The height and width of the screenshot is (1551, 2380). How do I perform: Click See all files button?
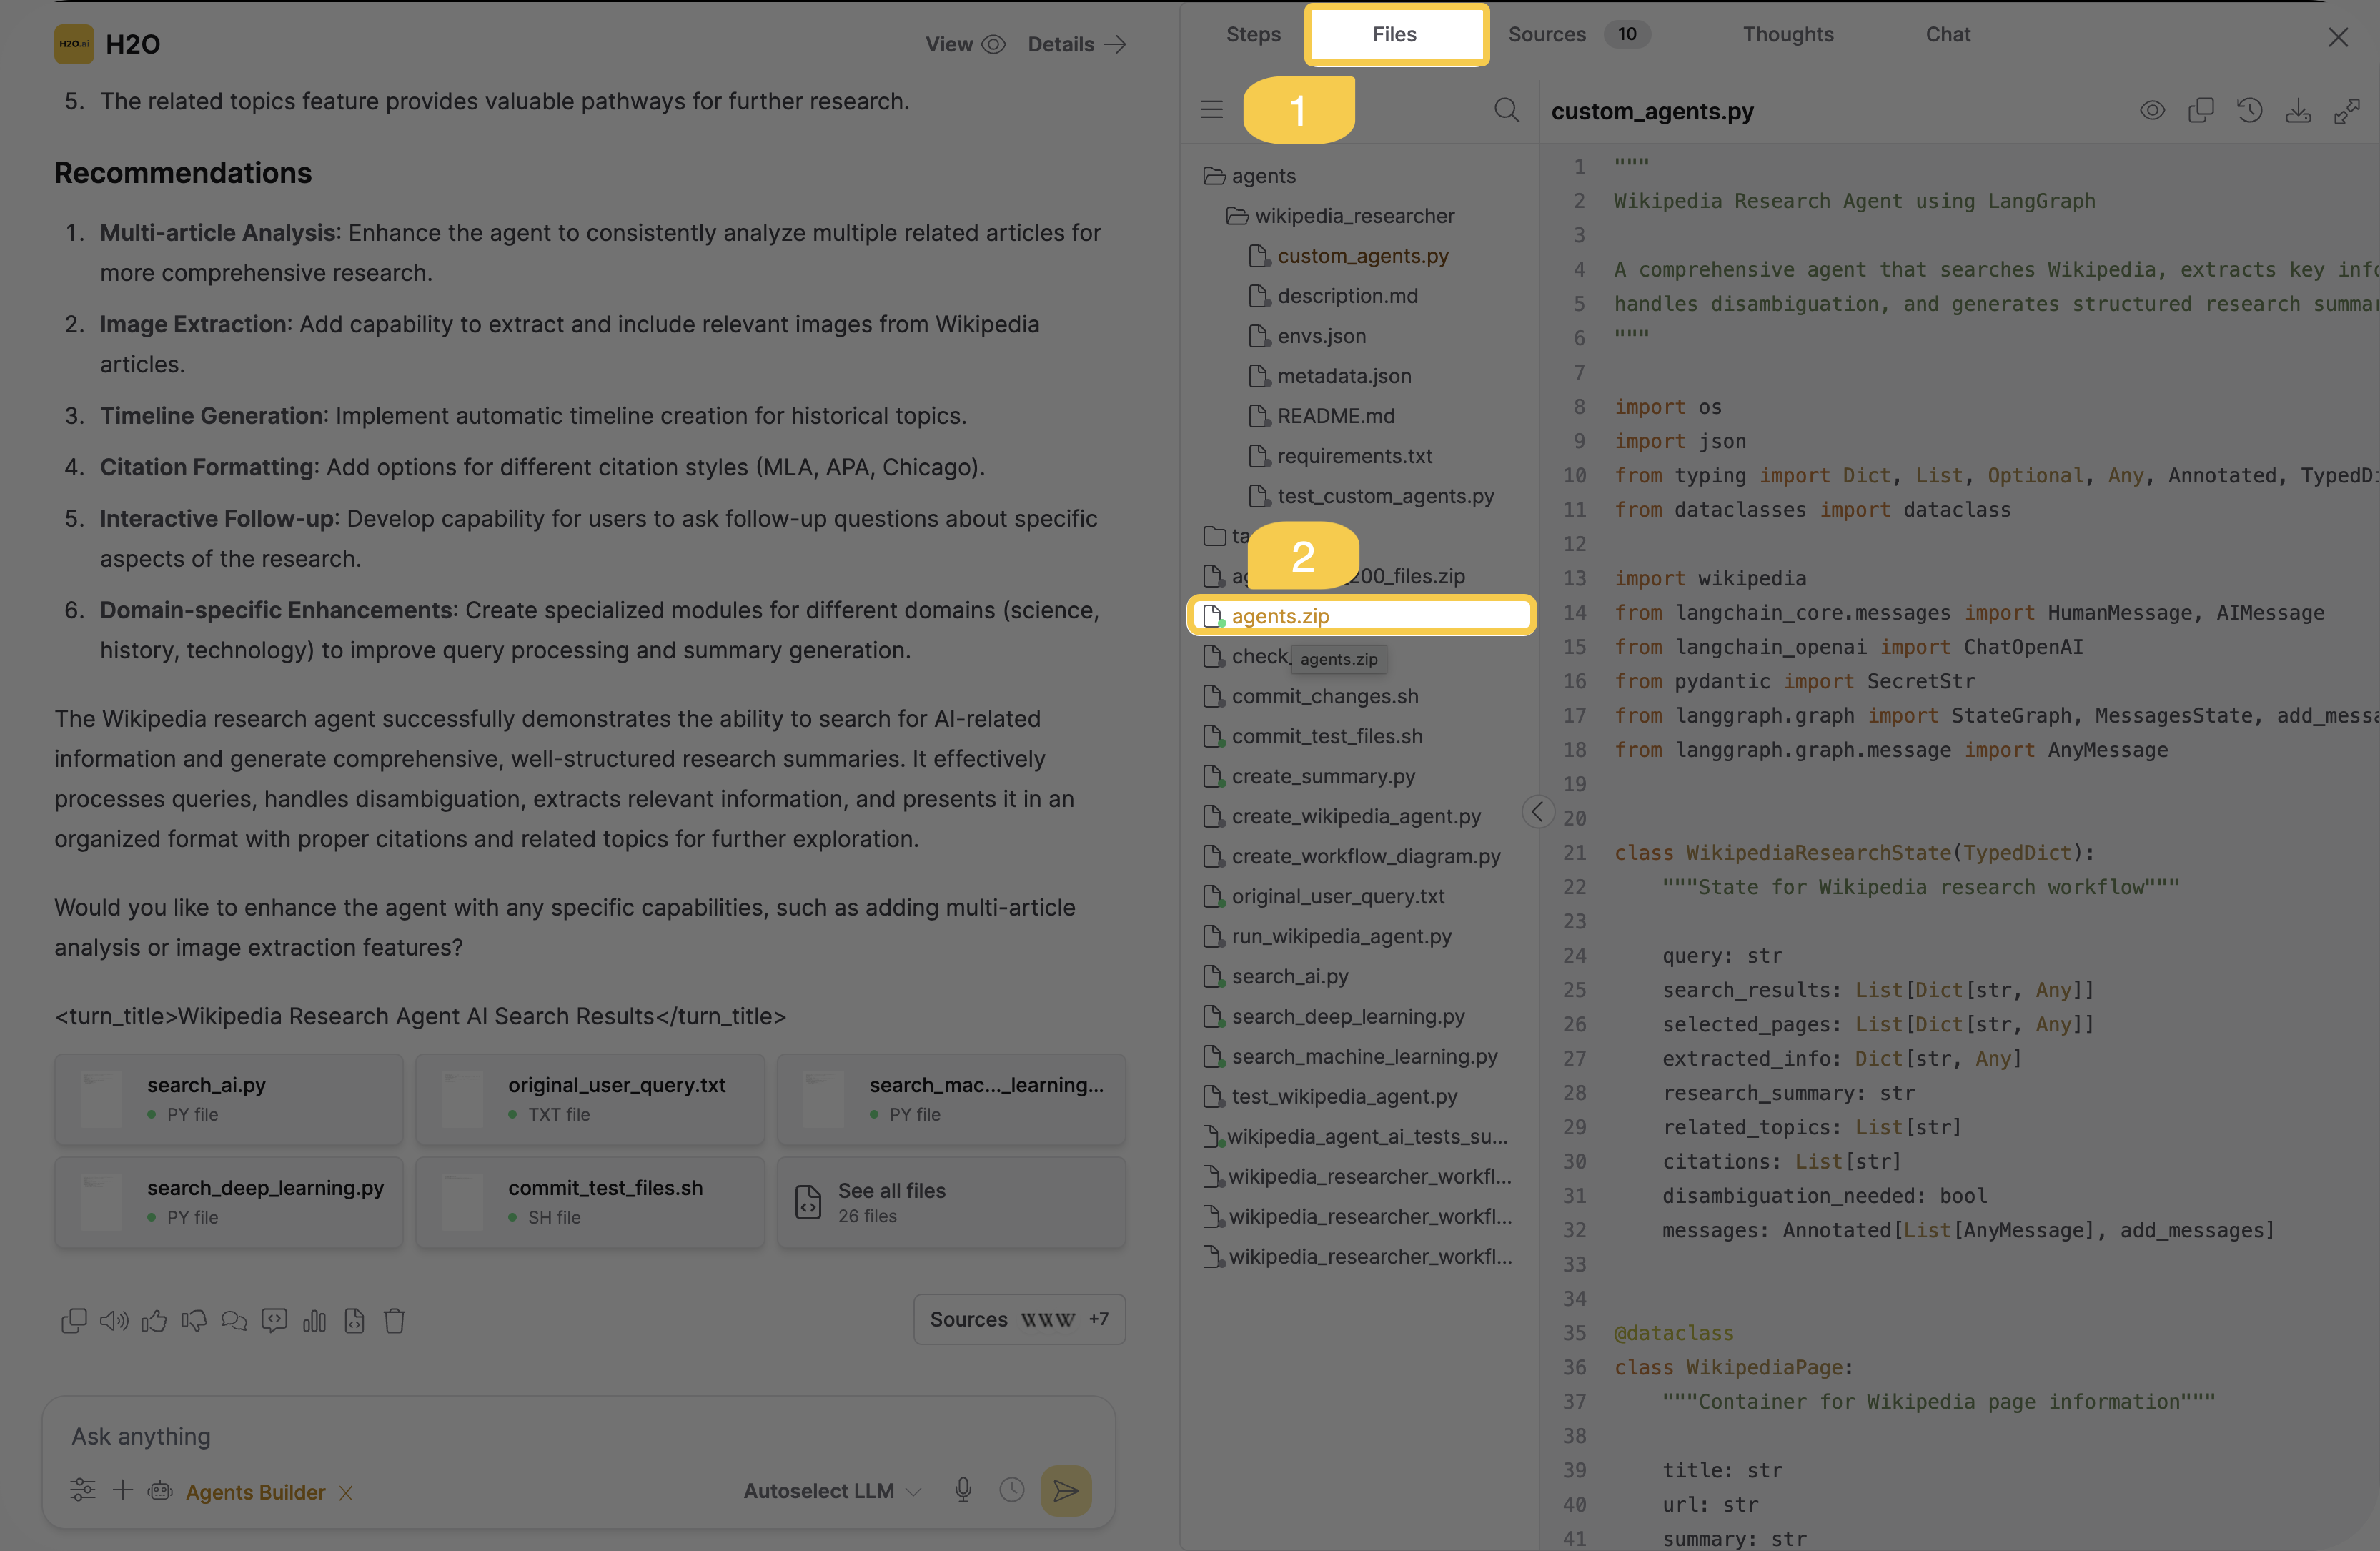point(950,1202)
